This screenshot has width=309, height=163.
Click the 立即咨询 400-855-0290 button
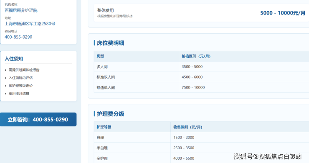(38, 119)
